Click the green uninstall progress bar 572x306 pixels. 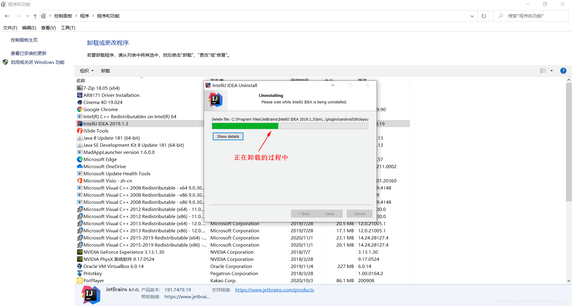[x=290, y=126]
